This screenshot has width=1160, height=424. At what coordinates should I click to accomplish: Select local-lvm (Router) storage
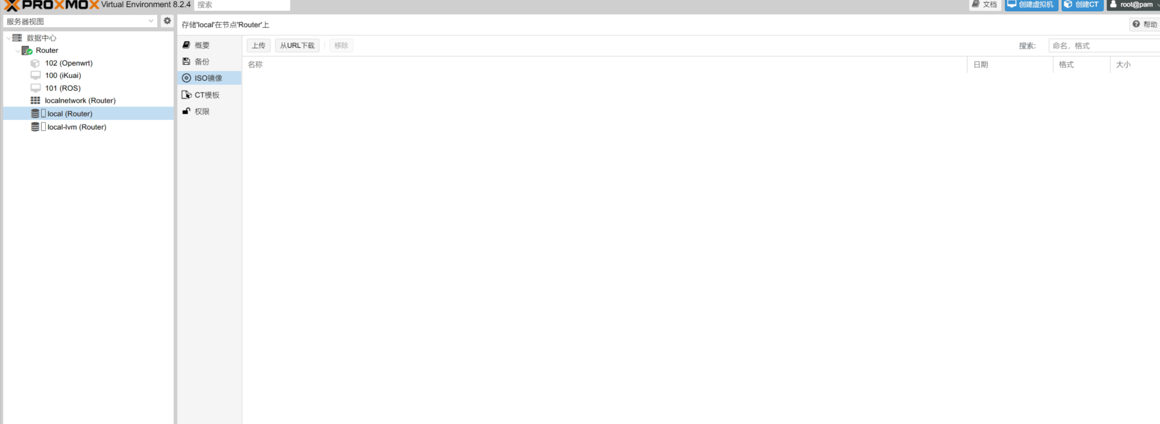(76, 126)
